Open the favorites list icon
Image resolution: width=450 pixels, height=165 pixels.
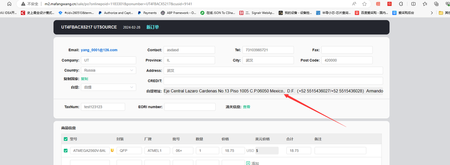[x=424, y=4]
